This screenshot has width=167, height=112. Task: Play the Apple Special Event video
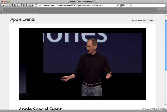click(x=82, y=64)
